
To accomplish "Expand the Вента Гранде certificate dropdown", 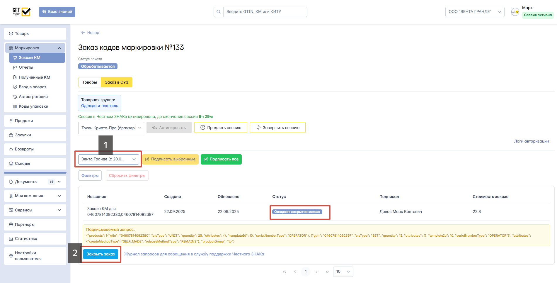I will point(108,159).
